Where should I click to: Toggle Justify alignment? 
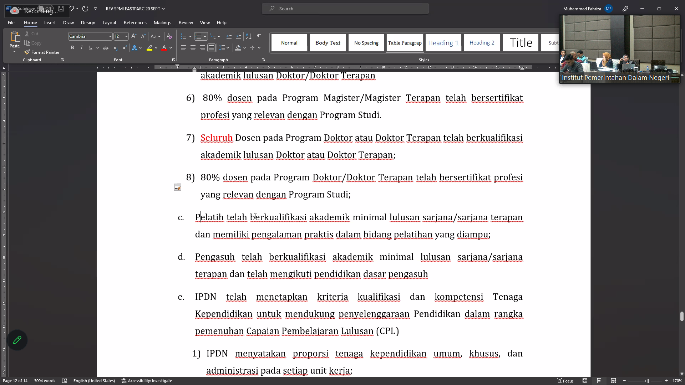(212, 48)
